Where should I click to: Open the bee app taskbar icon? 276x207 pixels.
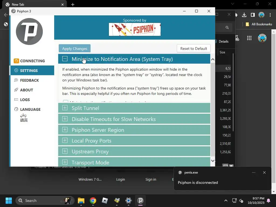(x=117, y=201)
